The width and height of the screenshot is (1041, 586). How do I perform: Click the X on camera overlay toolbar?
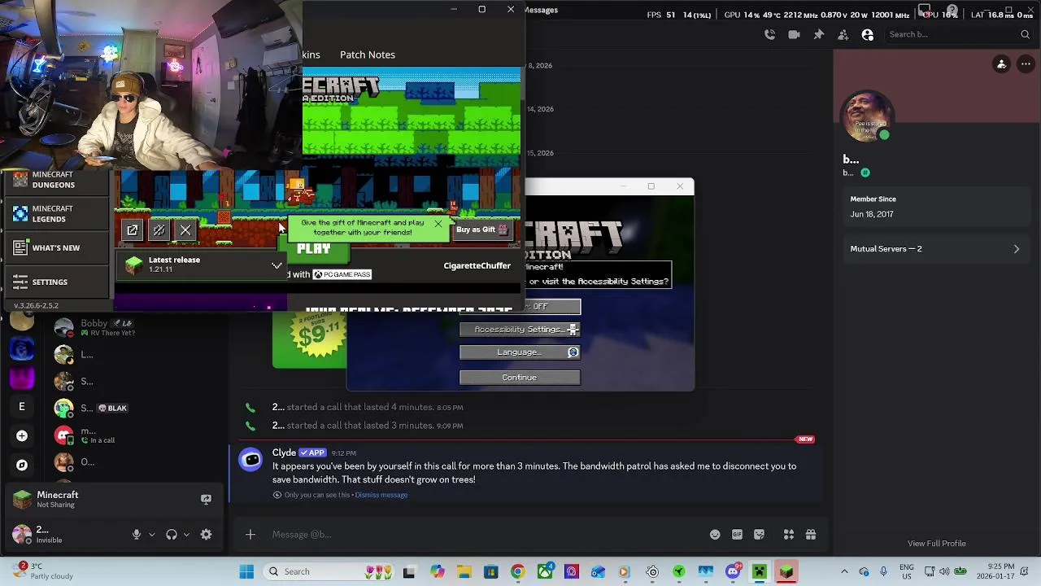pyautogui.click(x=185, y=230)
